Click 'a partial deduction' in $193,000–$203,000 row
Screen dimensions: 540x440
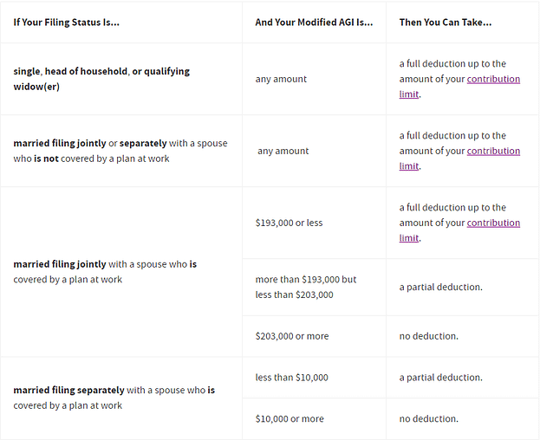pyautogui.click(x=441, y=287)
